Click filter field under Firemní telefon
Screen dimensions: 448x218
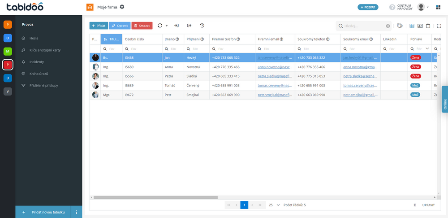pos(232,48)
